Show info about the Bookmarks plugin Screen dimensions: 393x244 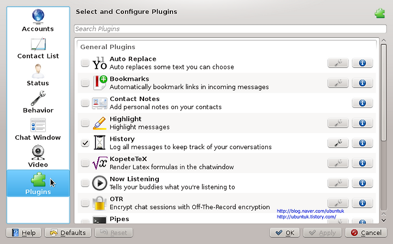[x=362, y=83]
